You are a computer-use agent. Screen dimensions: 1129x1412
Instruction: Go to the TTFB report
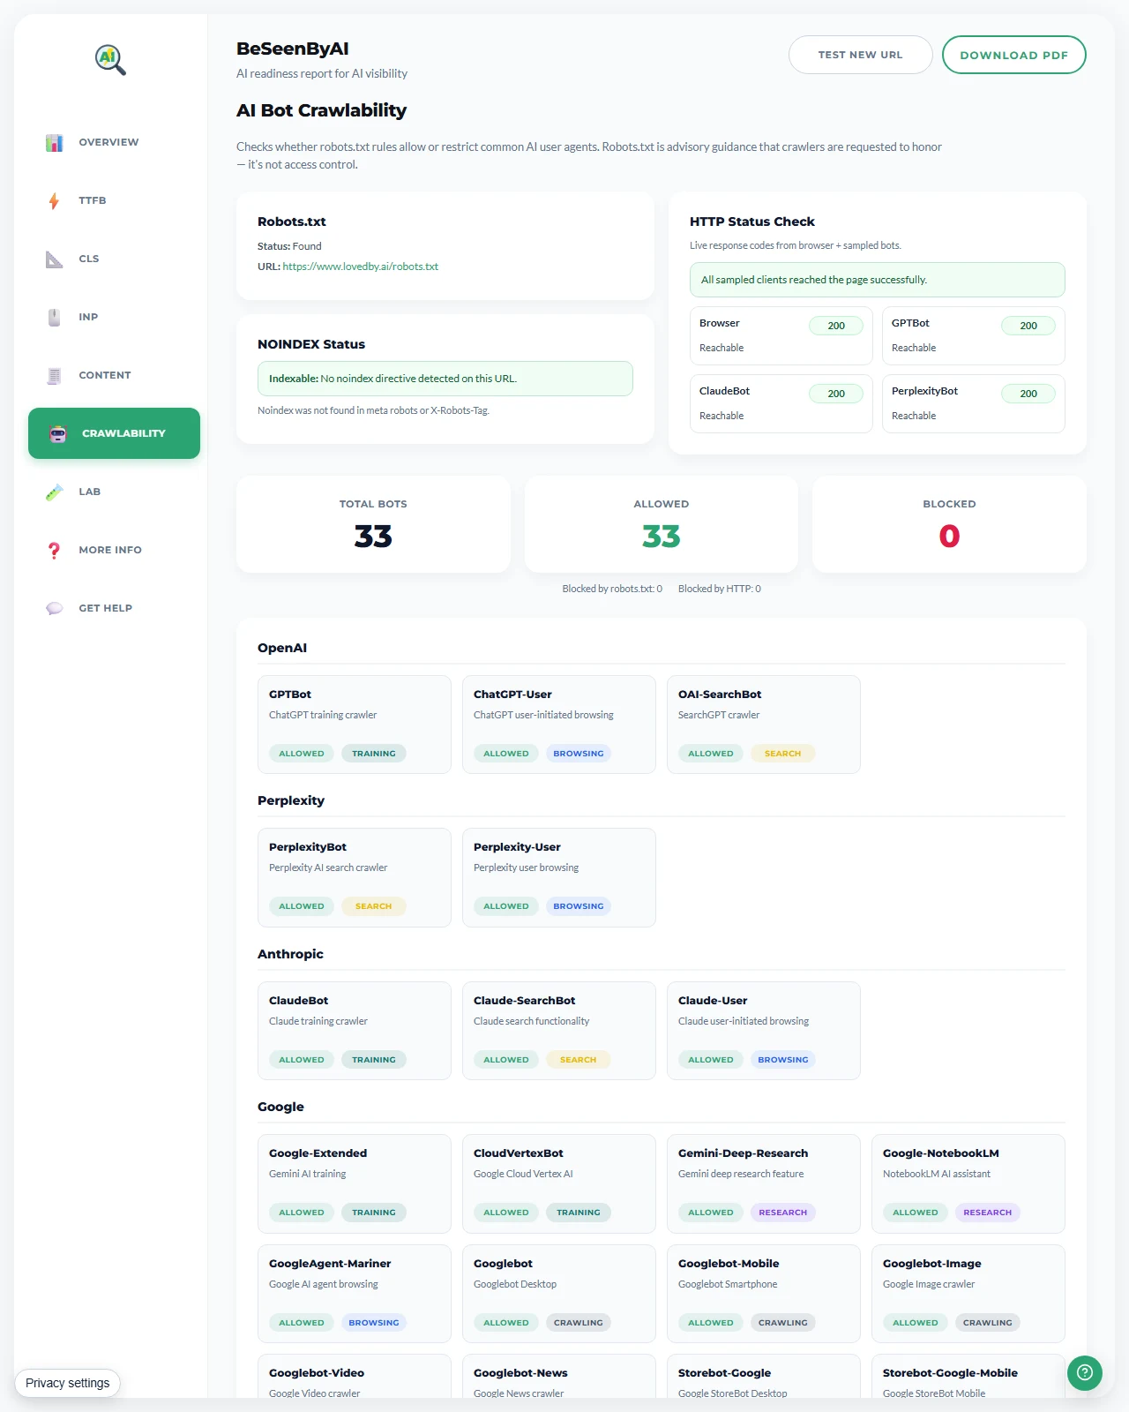pyautogui.click(x=114, y=200)
